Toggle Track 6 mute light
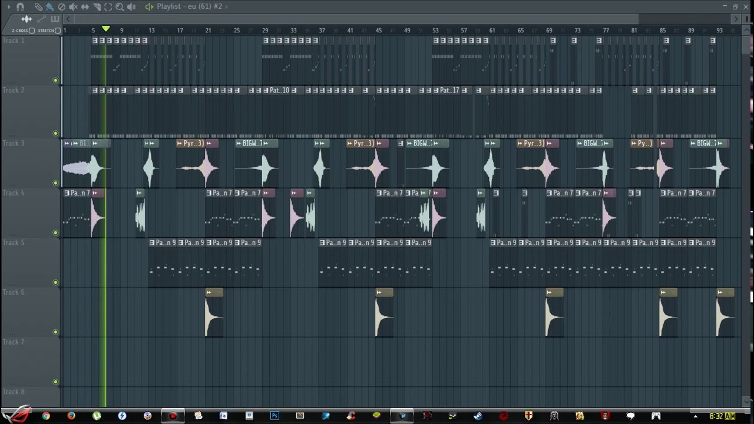754x424 pixels. pyautogui.click(x=55, y=332)
